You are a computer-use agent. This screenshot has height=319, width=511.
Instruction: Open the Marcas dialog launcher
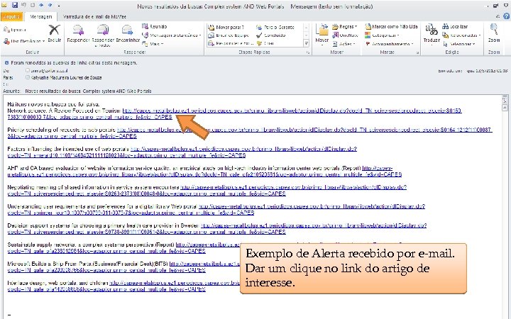pos(417,52)
